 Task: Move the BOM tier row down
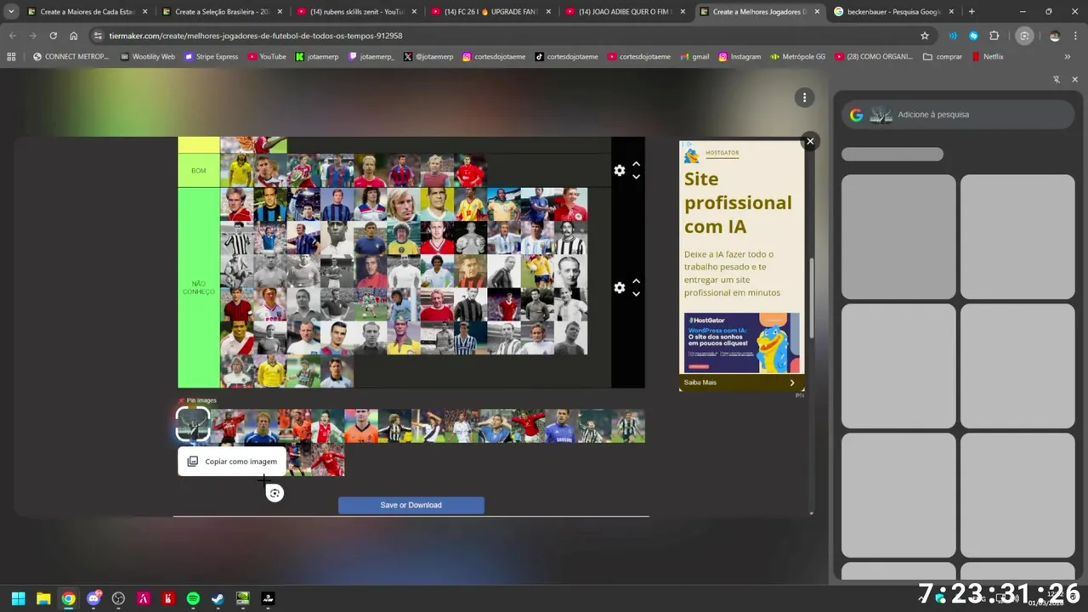click(x=636, y=177)
